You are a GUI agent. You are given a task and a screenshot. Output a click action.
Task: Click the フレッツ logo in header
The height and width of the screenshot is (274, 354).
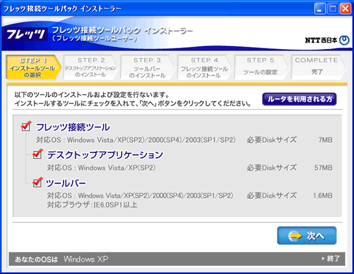coord(25,34)
